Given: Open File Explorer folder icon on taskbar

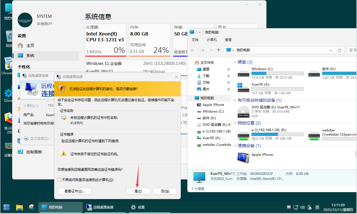Looking at the screenshot, I should (19, 207).
